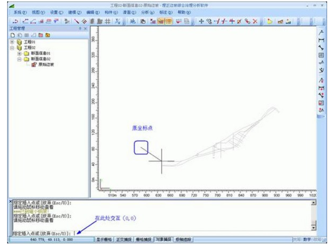This screenshot has height=248, width=332.
Task: Click the new blank document icon in 工程管理
Action: (12, 35)
